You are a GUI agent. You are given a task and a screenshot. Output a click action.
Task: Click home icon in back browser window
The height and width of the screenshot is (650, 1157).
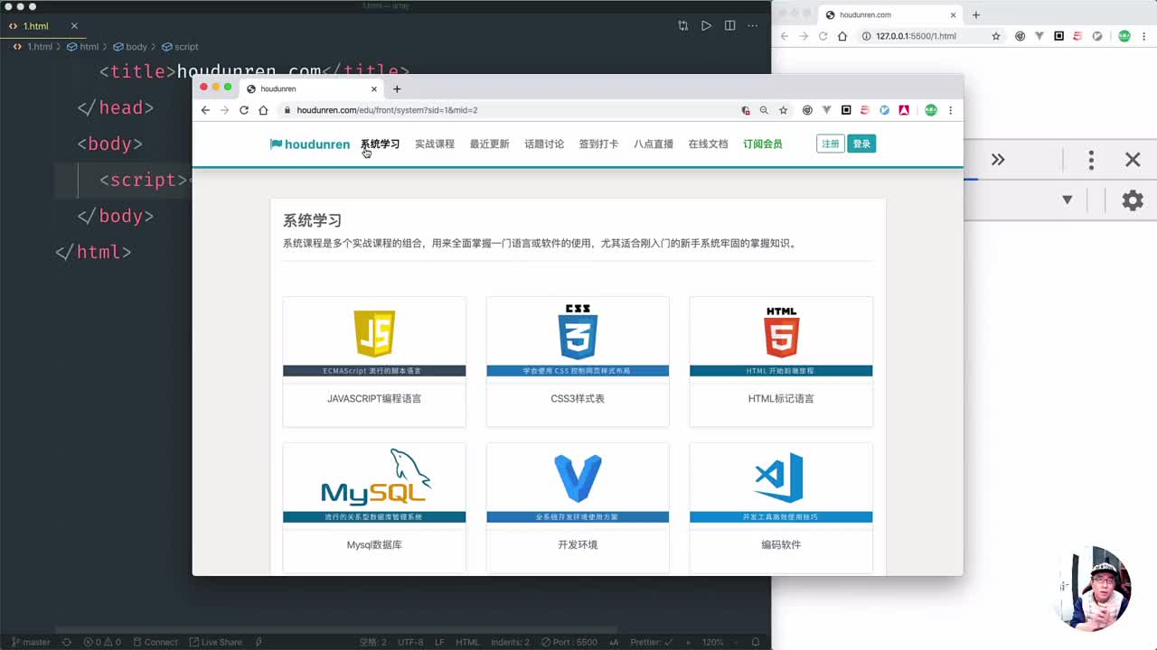pyautogui.click(x=842, y=36)
